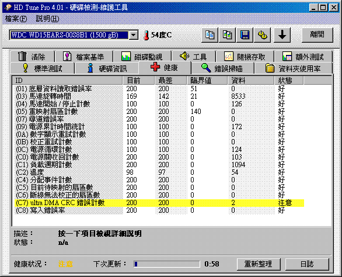This screenshot has width=342, height=277.
Task: Switch to the 錯誤掃瞄 tab
Action: tap(222, 68)
